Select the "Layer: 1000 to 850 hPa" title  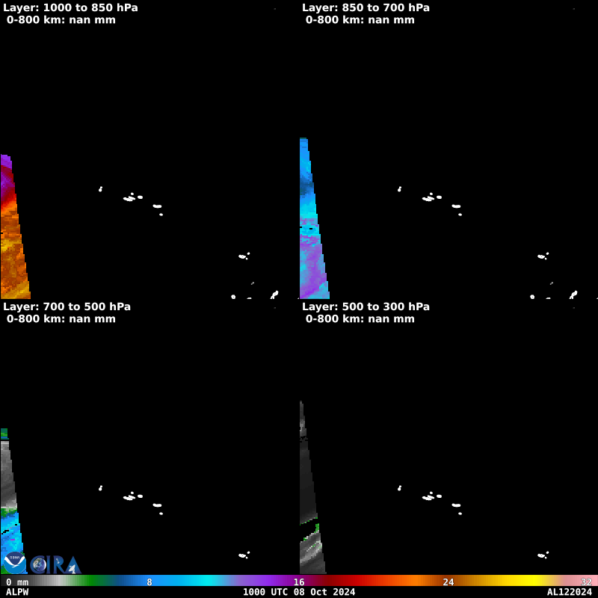[70, 7]
